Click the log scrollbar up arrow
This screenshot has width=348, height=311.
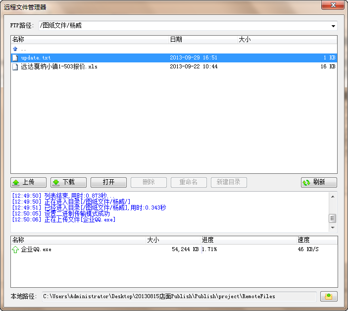333,197
